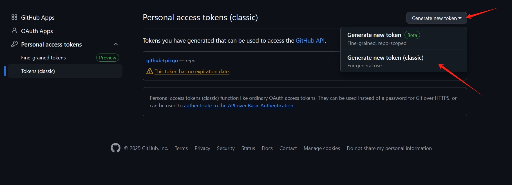Open the Generate new token dropdown
512x185 pixels.
coord(436,18)
